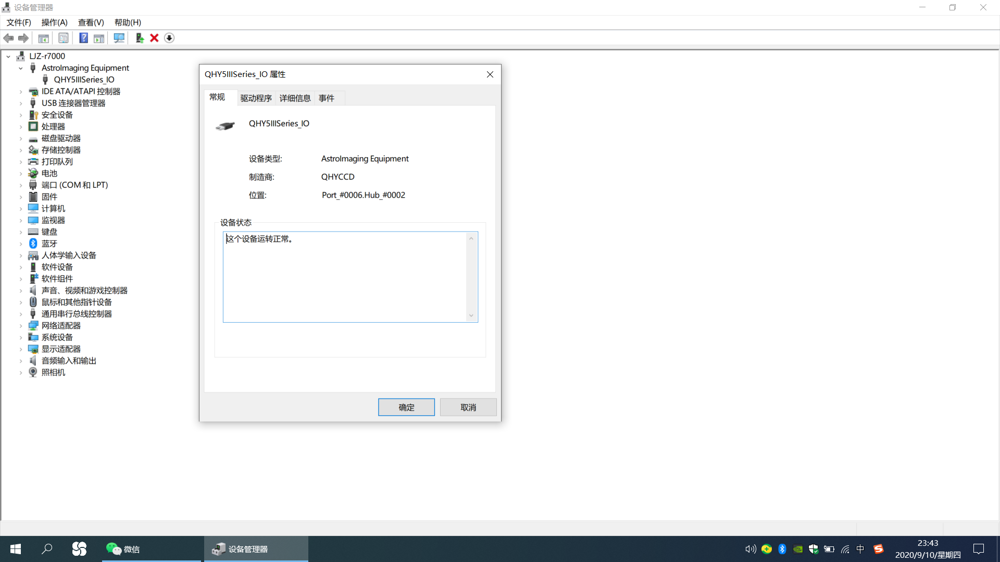Open the 文件(F) menu
Image resolution: width=1000 pixels, height=562 pixels.
[x=19, y=22]
